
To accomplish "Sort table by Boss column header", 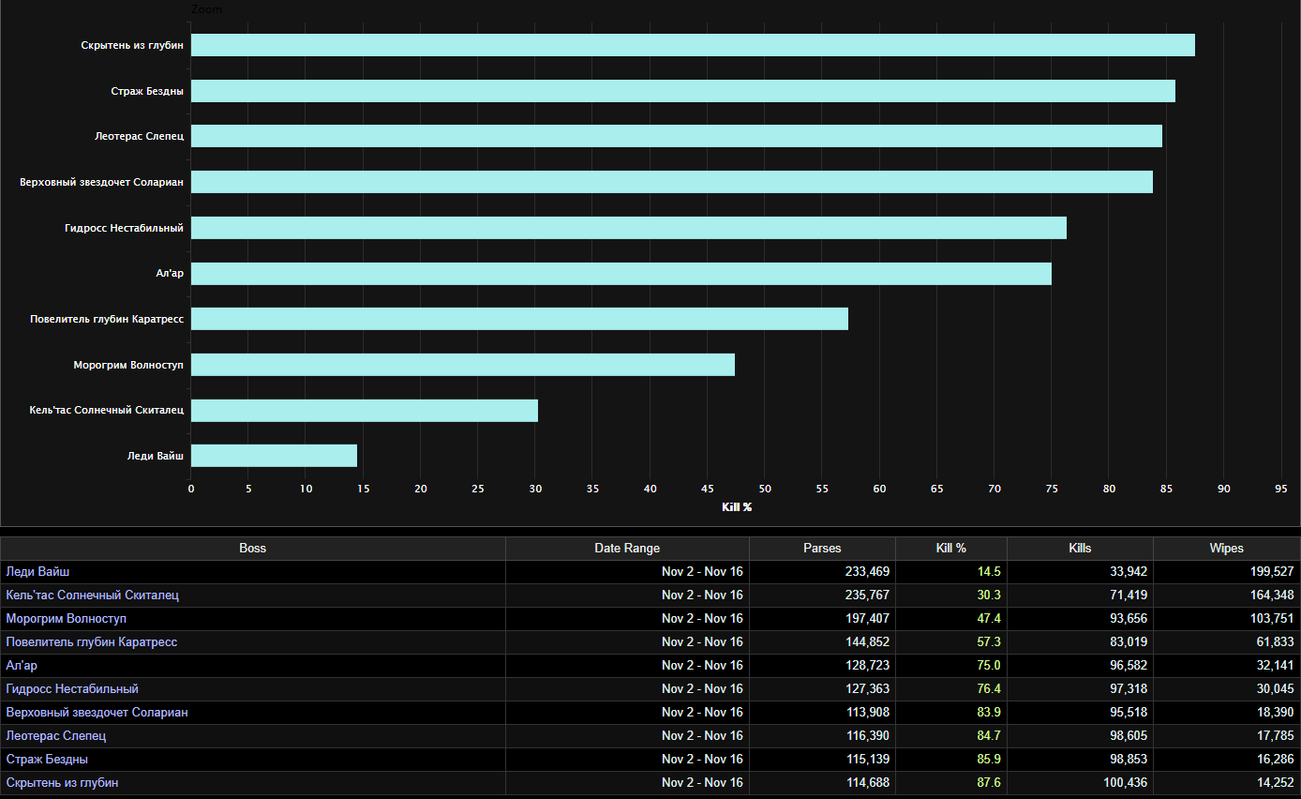I will tap(253, 549).
